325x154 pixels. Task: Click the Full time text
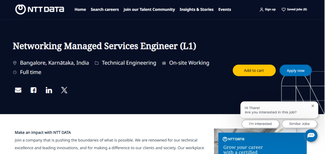31,72
